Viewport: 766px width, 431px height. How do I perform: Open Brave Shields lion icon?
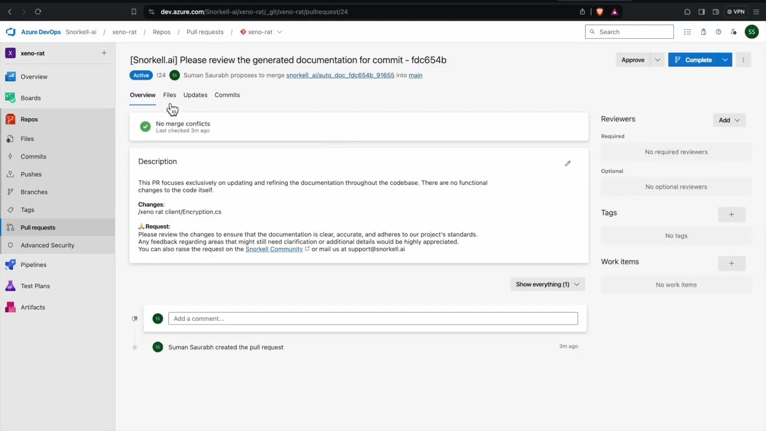click(600, 11)
